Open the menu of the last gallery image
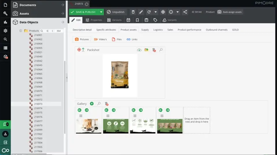This screenshot has width=277, height=155. 162,116
